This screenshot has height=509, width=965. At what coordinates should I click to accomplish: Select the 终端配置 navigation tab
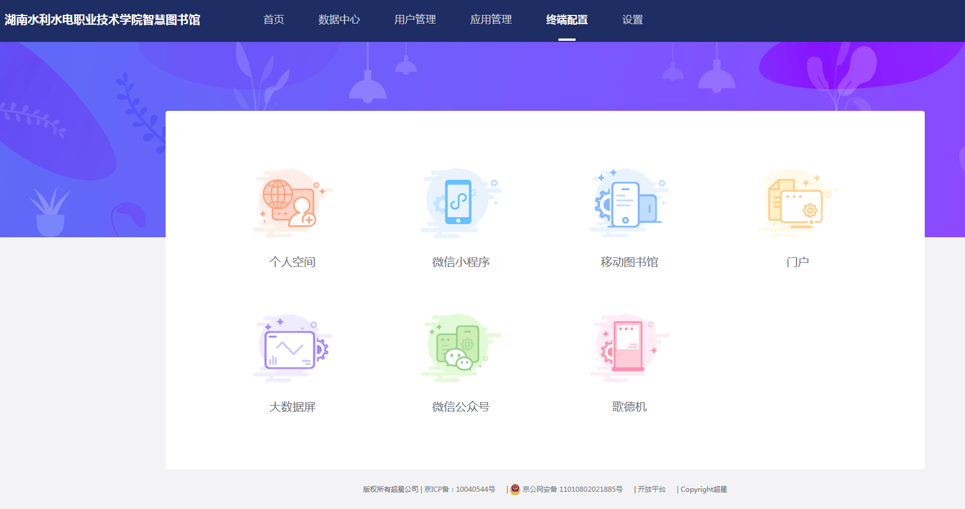pyautogui.click(x=567, y=20)
